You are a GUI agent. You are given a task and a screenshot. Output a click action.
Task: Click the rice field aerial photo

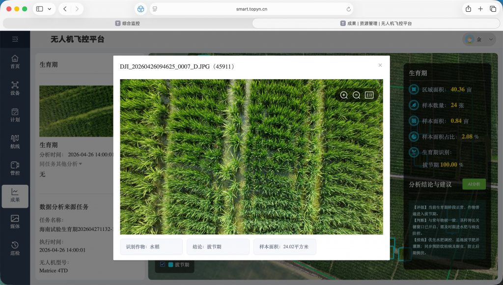tap(251, 157)
